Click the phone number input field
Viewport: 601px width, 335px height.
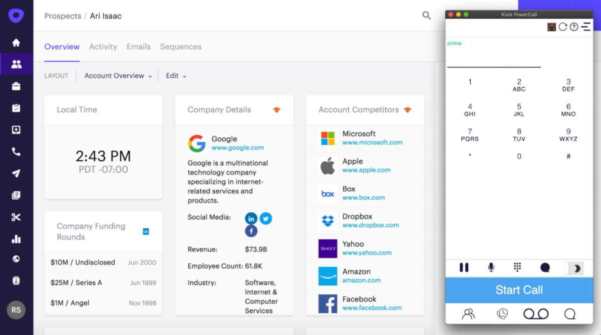click(x=493, y=60)
